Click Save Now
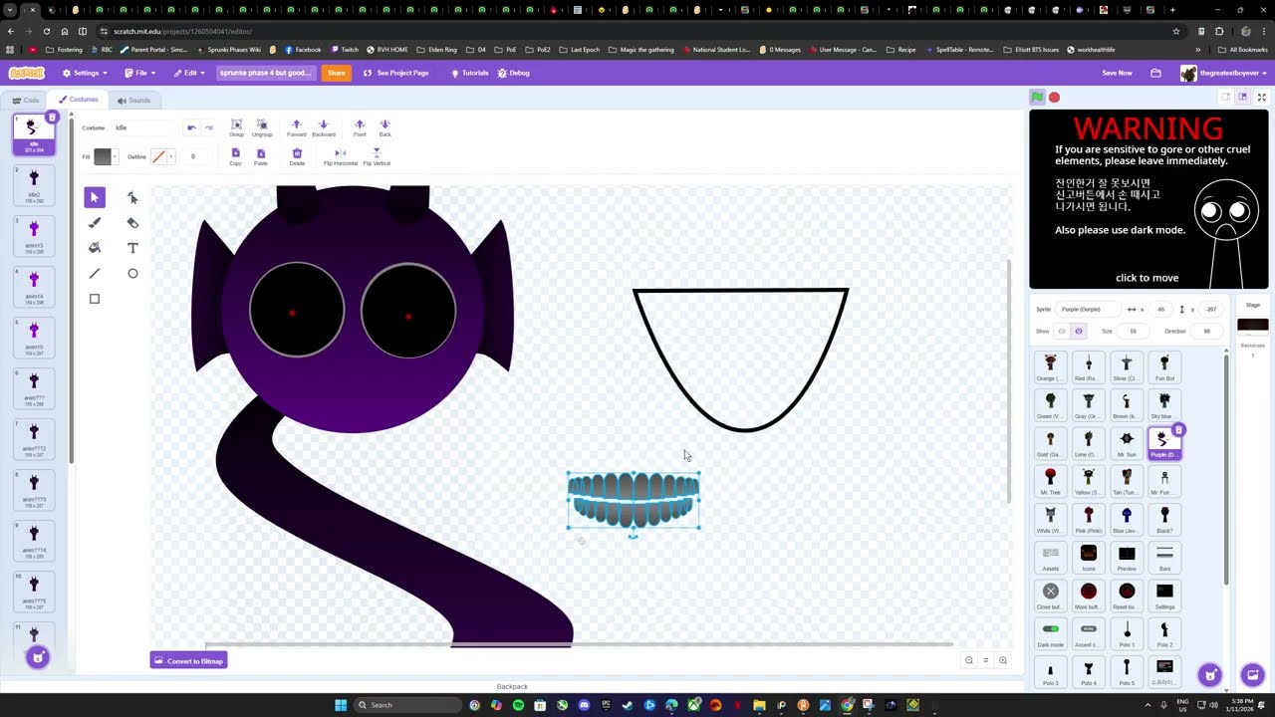1275x717 pixels. [1117, 73]
